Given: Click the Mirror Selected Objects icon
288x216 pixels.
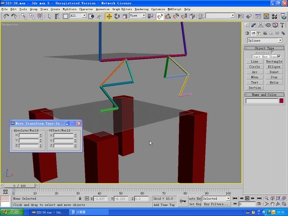Looking at the screenshot, I should (x=241, y=16).
